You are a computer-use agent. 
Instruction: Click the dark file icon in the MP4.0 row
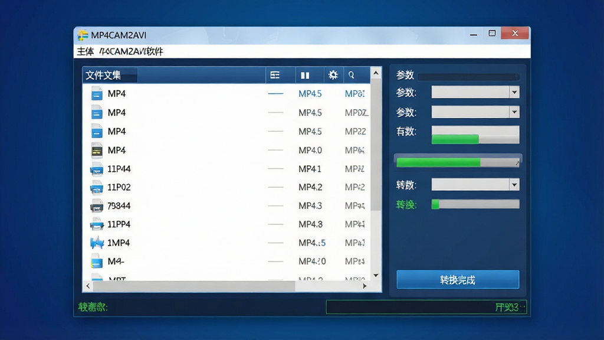click(97, 151)
